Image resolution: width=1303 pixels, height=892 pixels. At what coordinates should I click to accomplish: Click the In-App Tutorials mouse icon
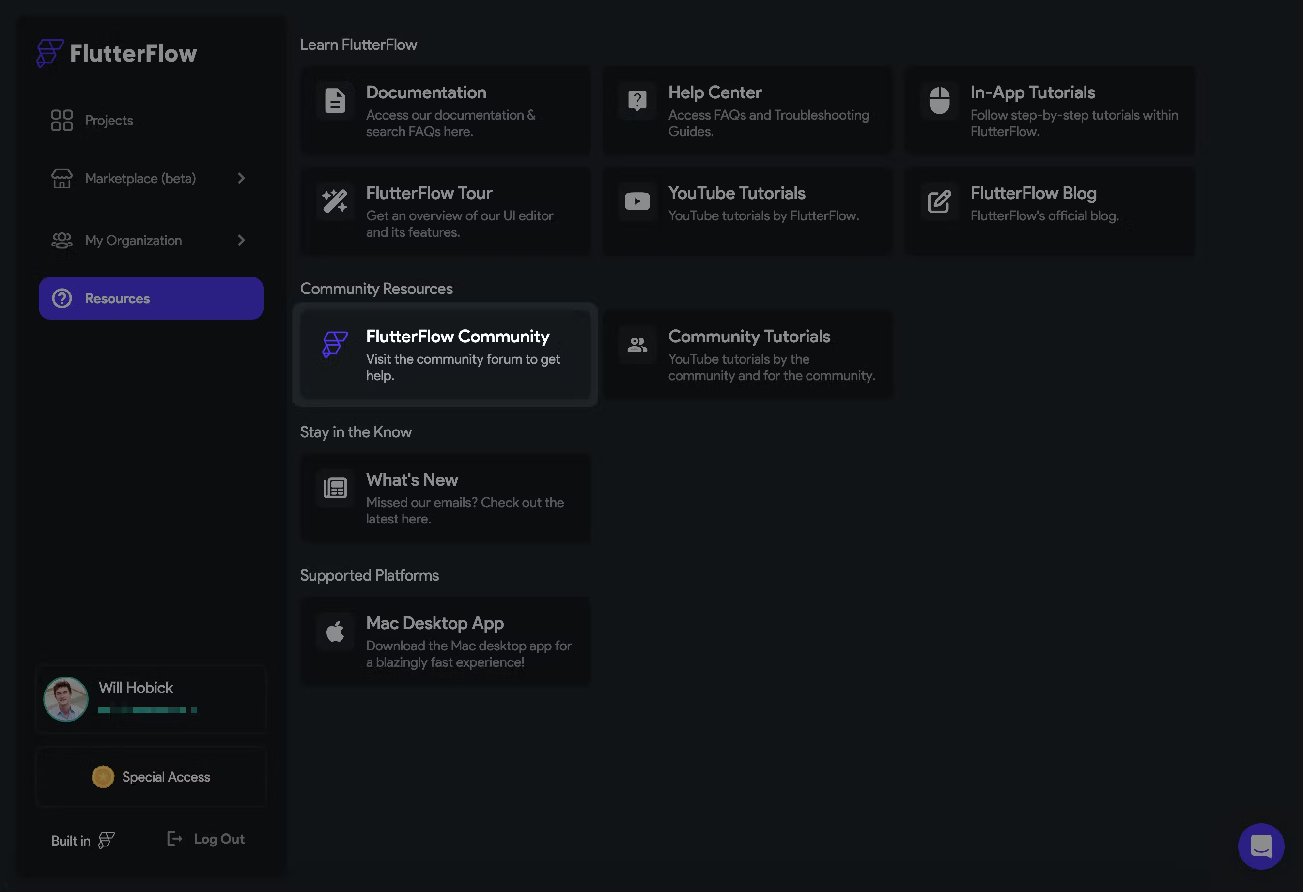coord(940,101)
